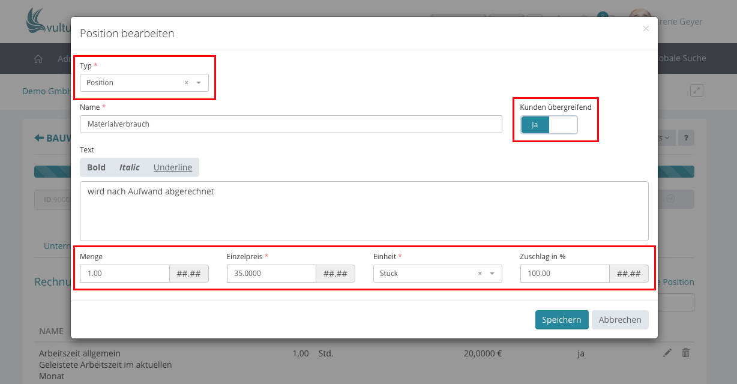This screenshot has width=737, height=384.
Task: Toggle the Kunden übergreifend switch
Action: [549, 125]
